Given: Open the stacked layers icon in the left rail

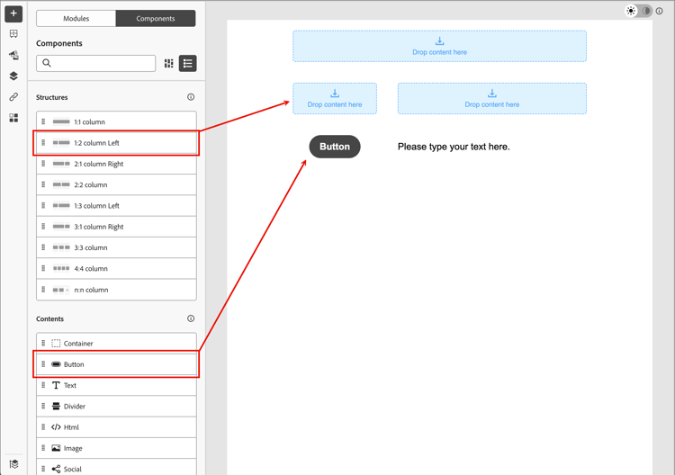Looking at the screenshot, I should 13,76.
